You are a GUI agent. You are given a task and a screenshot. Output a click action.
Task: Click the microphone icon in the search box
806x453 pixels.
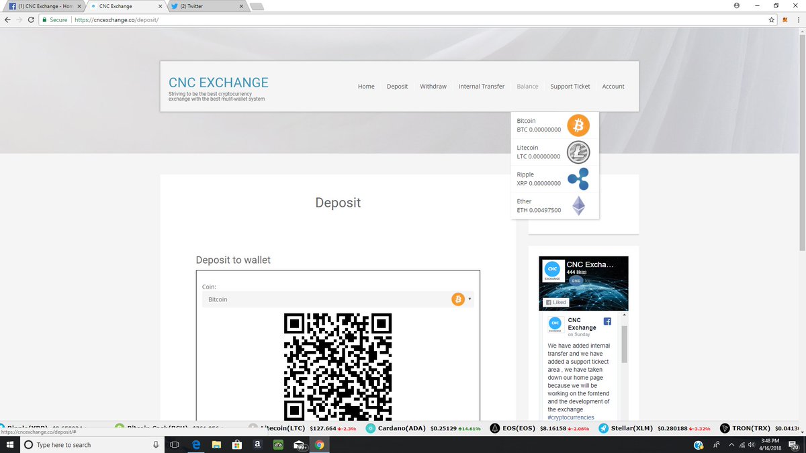tap(156, 445)
